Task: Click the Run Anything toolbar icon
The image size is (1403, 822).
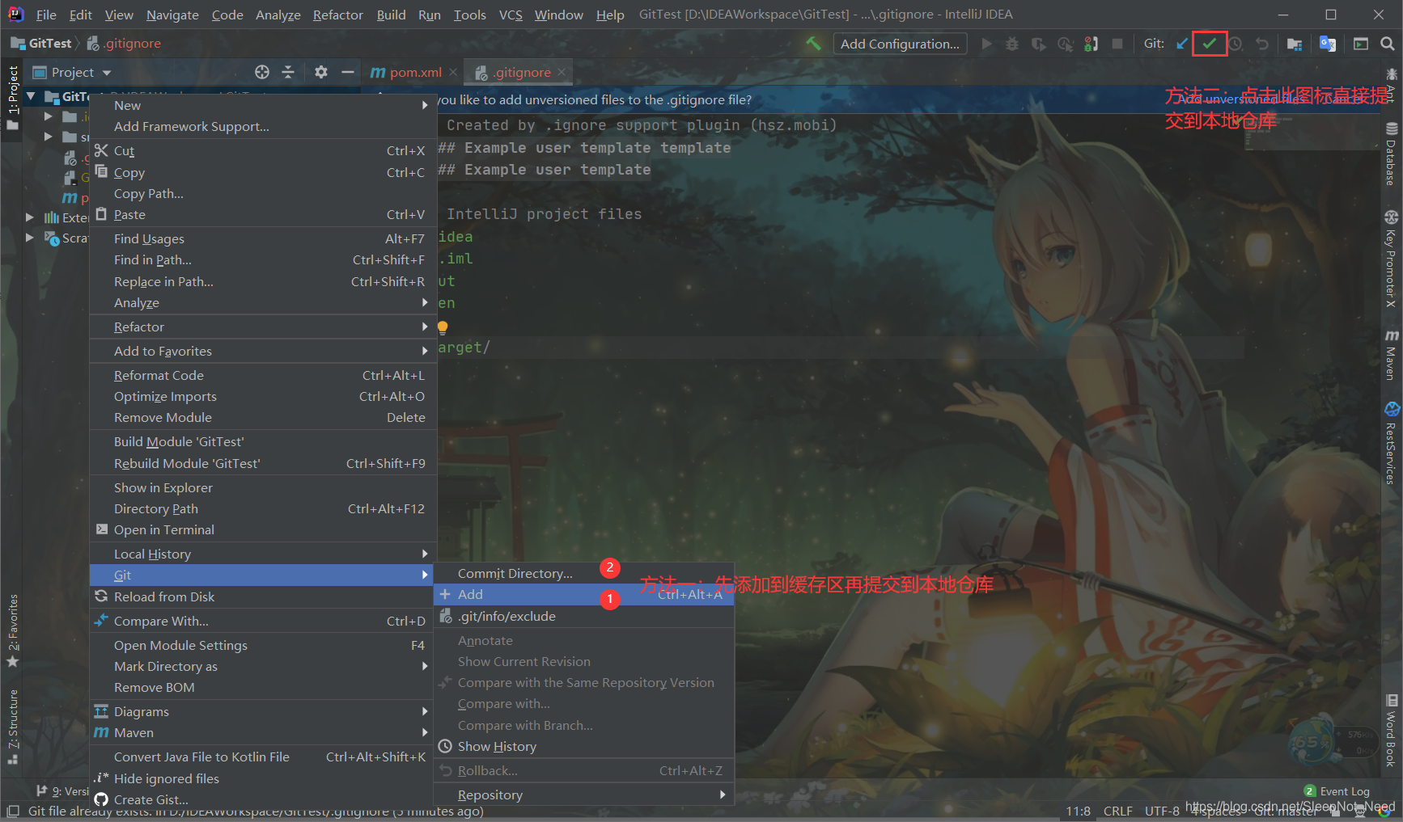Action: (x=1361, y=44)
